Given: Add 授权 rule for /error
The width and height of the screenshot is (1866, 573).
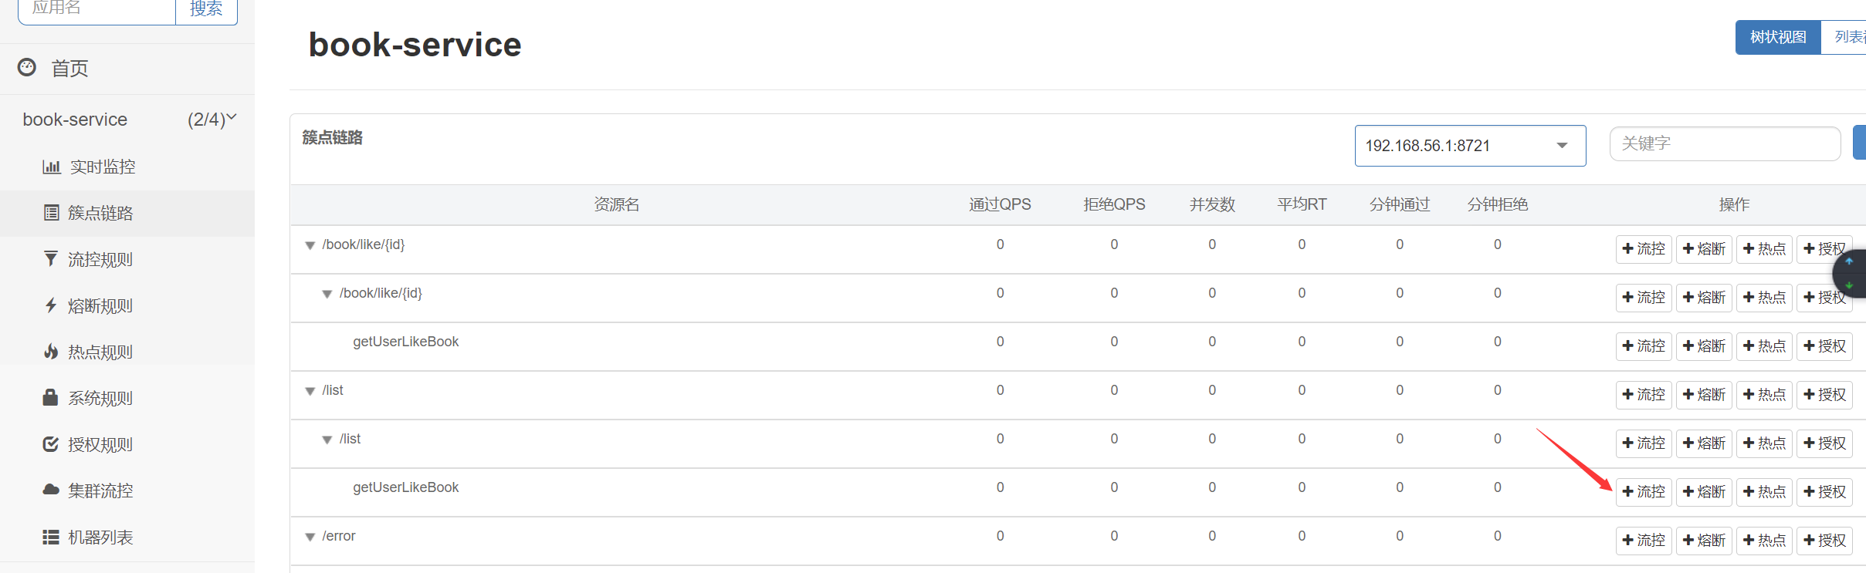Looking at the screenshot, I should [1824, 541].
